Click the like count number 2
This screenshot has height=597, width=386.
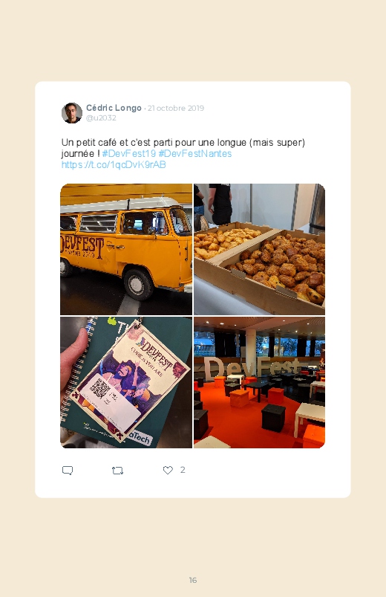click(x=183, y=470)
